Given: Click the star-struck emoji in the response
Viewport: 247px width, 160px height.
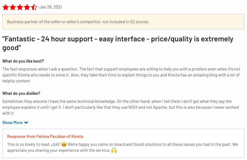Looking at the screenshot, I should (x=64, y=144).
